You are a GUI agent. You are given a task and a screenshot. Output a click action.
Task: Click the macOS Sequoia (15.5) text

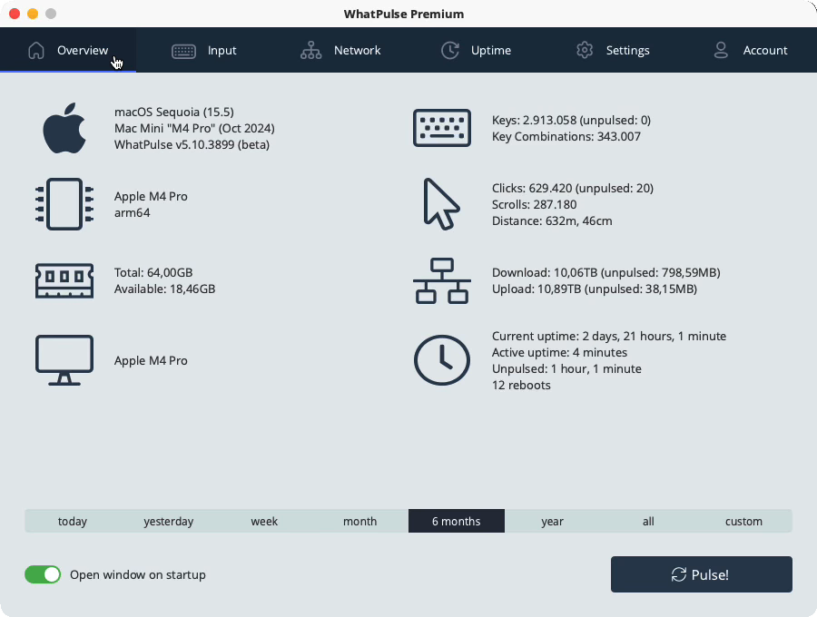click(174, 112)
